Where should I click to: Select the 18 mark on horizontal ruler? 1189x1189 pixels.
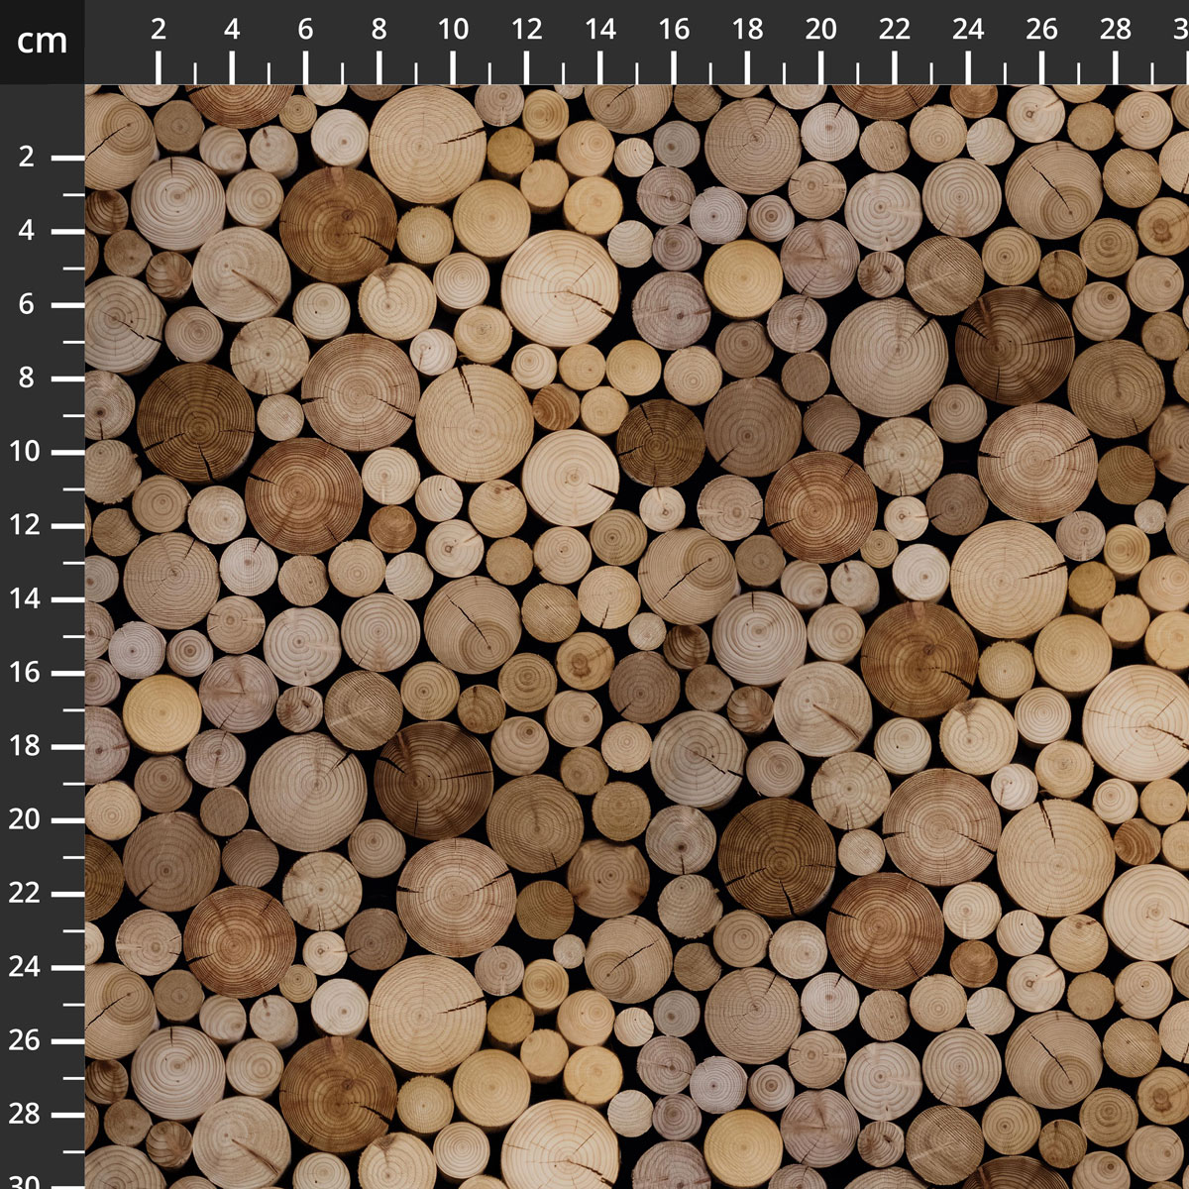(748, 30)
